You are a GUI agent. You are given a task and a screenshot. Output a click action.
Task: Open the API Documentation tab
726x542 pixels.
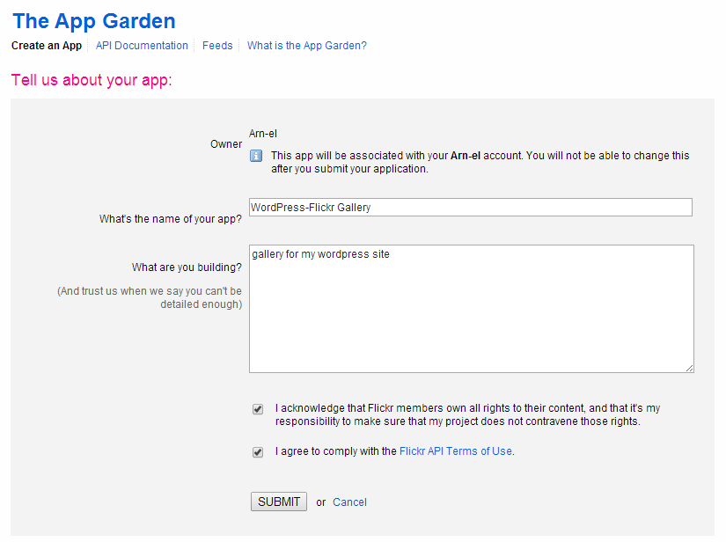click(142, 46)
